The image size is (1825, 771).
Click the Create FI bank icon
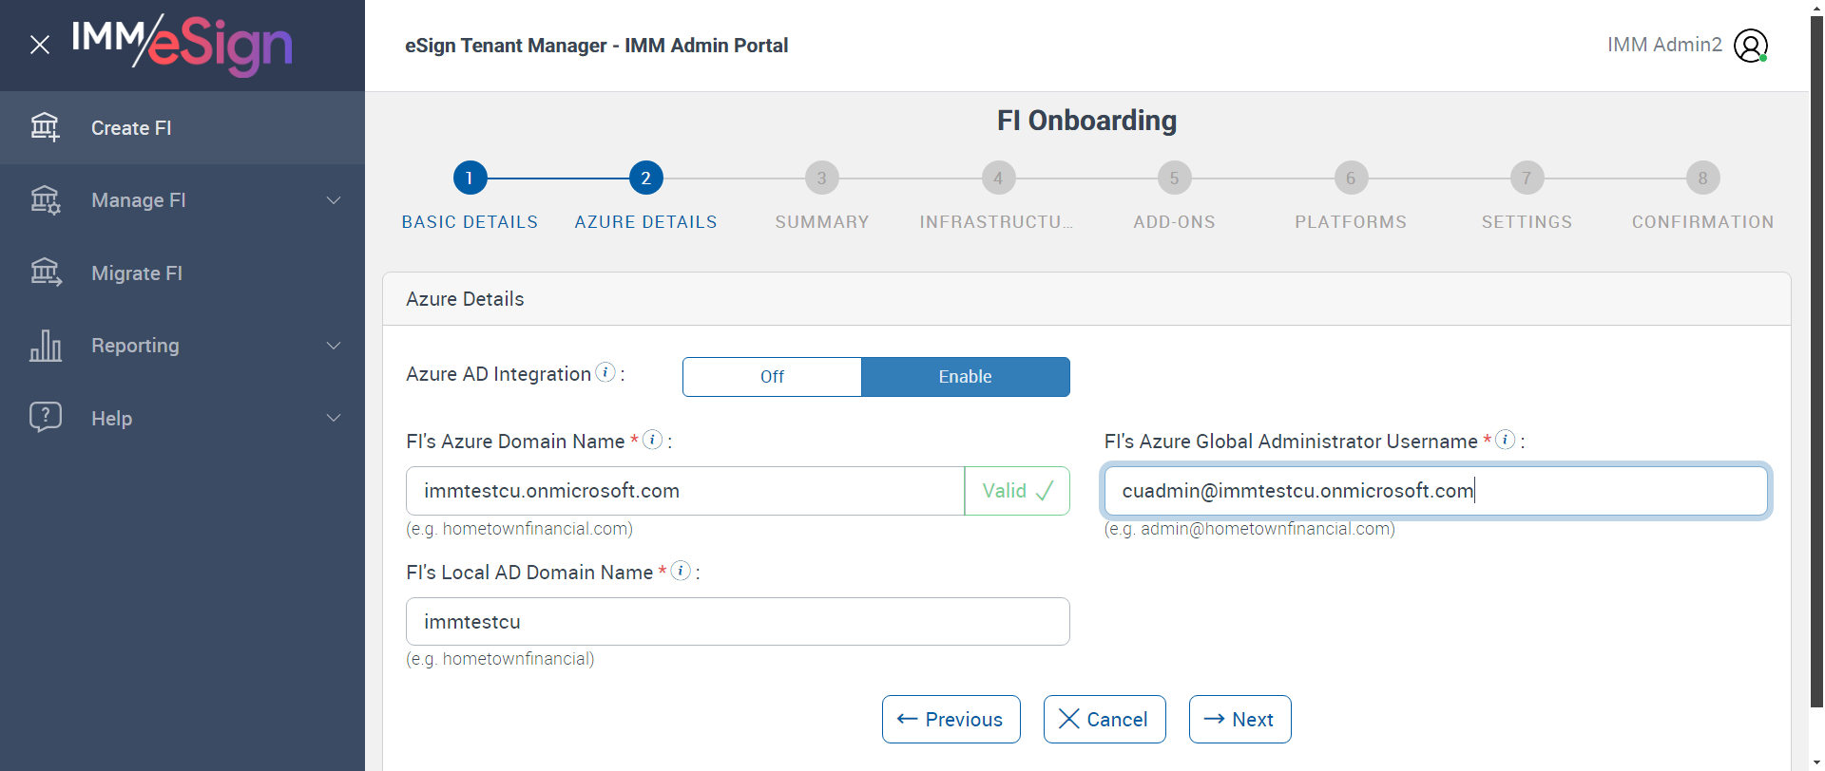[x=45, y=127]
